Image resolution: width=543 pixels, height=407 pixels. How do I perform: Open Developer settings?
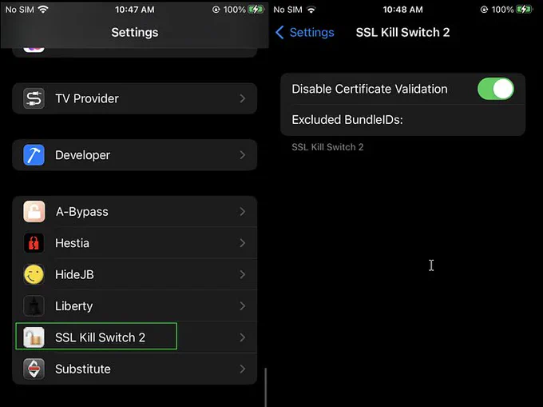pyautogui.click(x=135, y=155)
